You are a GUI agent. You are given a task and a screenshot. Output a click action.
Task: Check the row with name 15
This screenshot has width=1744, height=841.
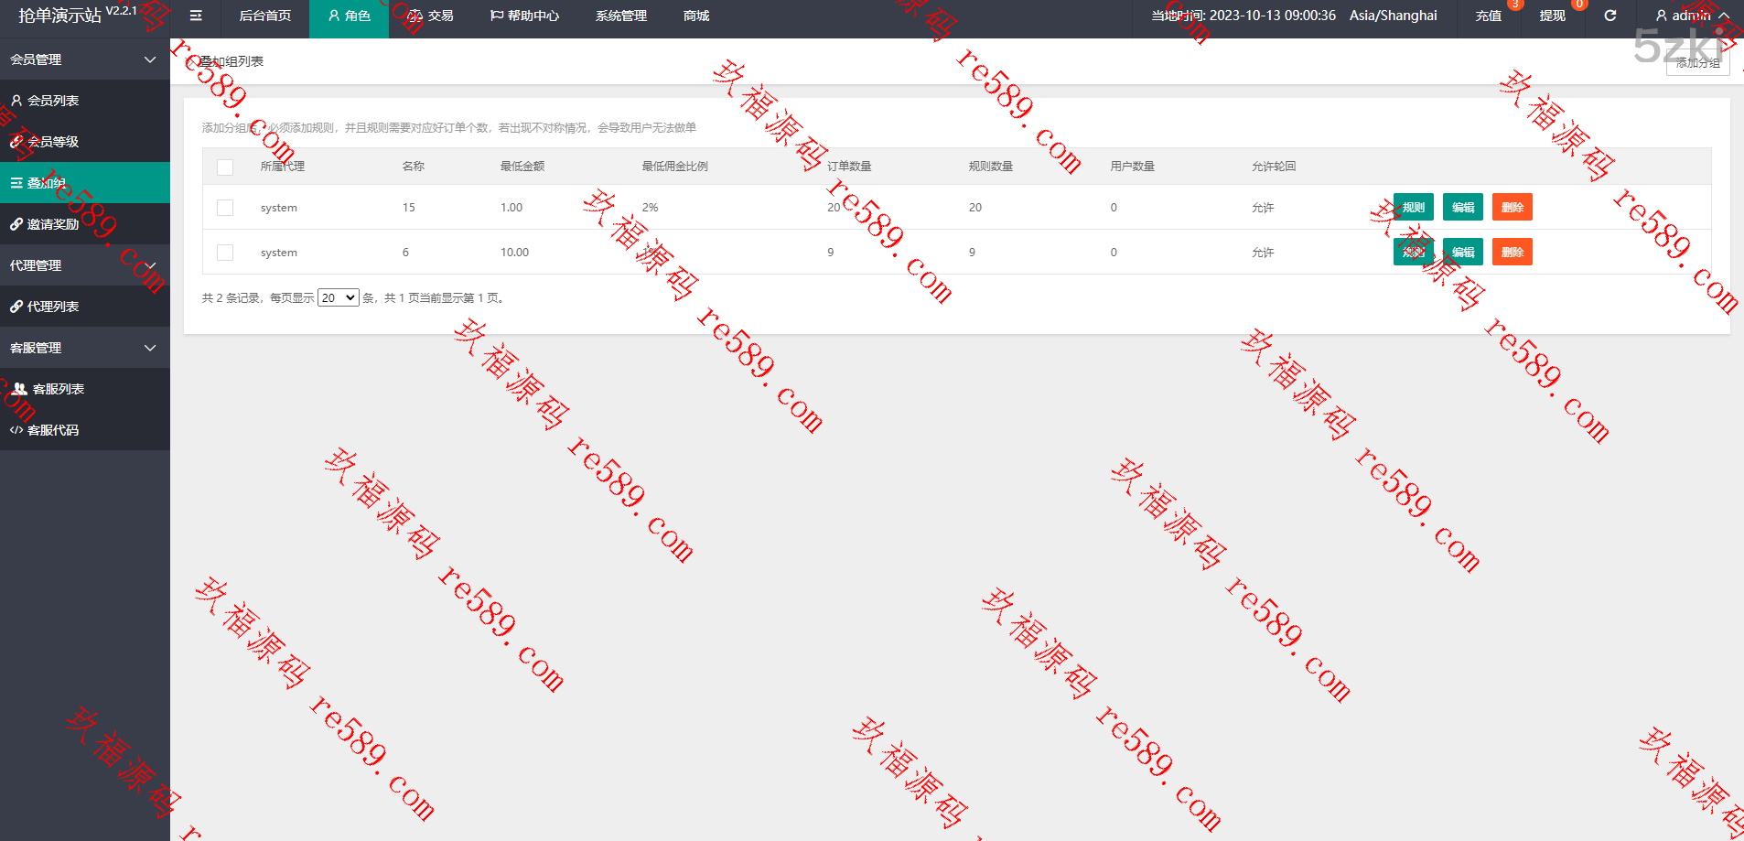click(x=225, y=208)
